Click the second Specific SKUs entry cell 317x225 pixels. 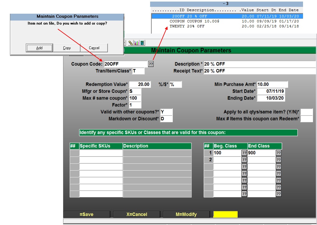(x=101, y=160)
